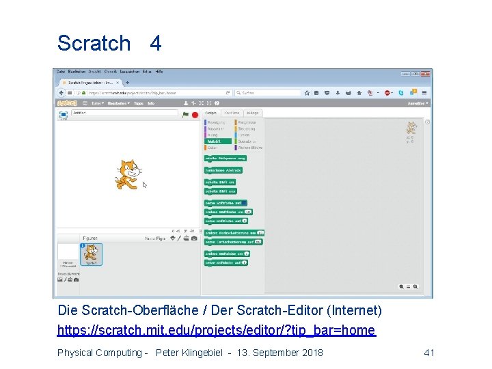Bookmark the page with the star icon
The height and width of the screenshot is (369, 492).
(x=307, y=93)
